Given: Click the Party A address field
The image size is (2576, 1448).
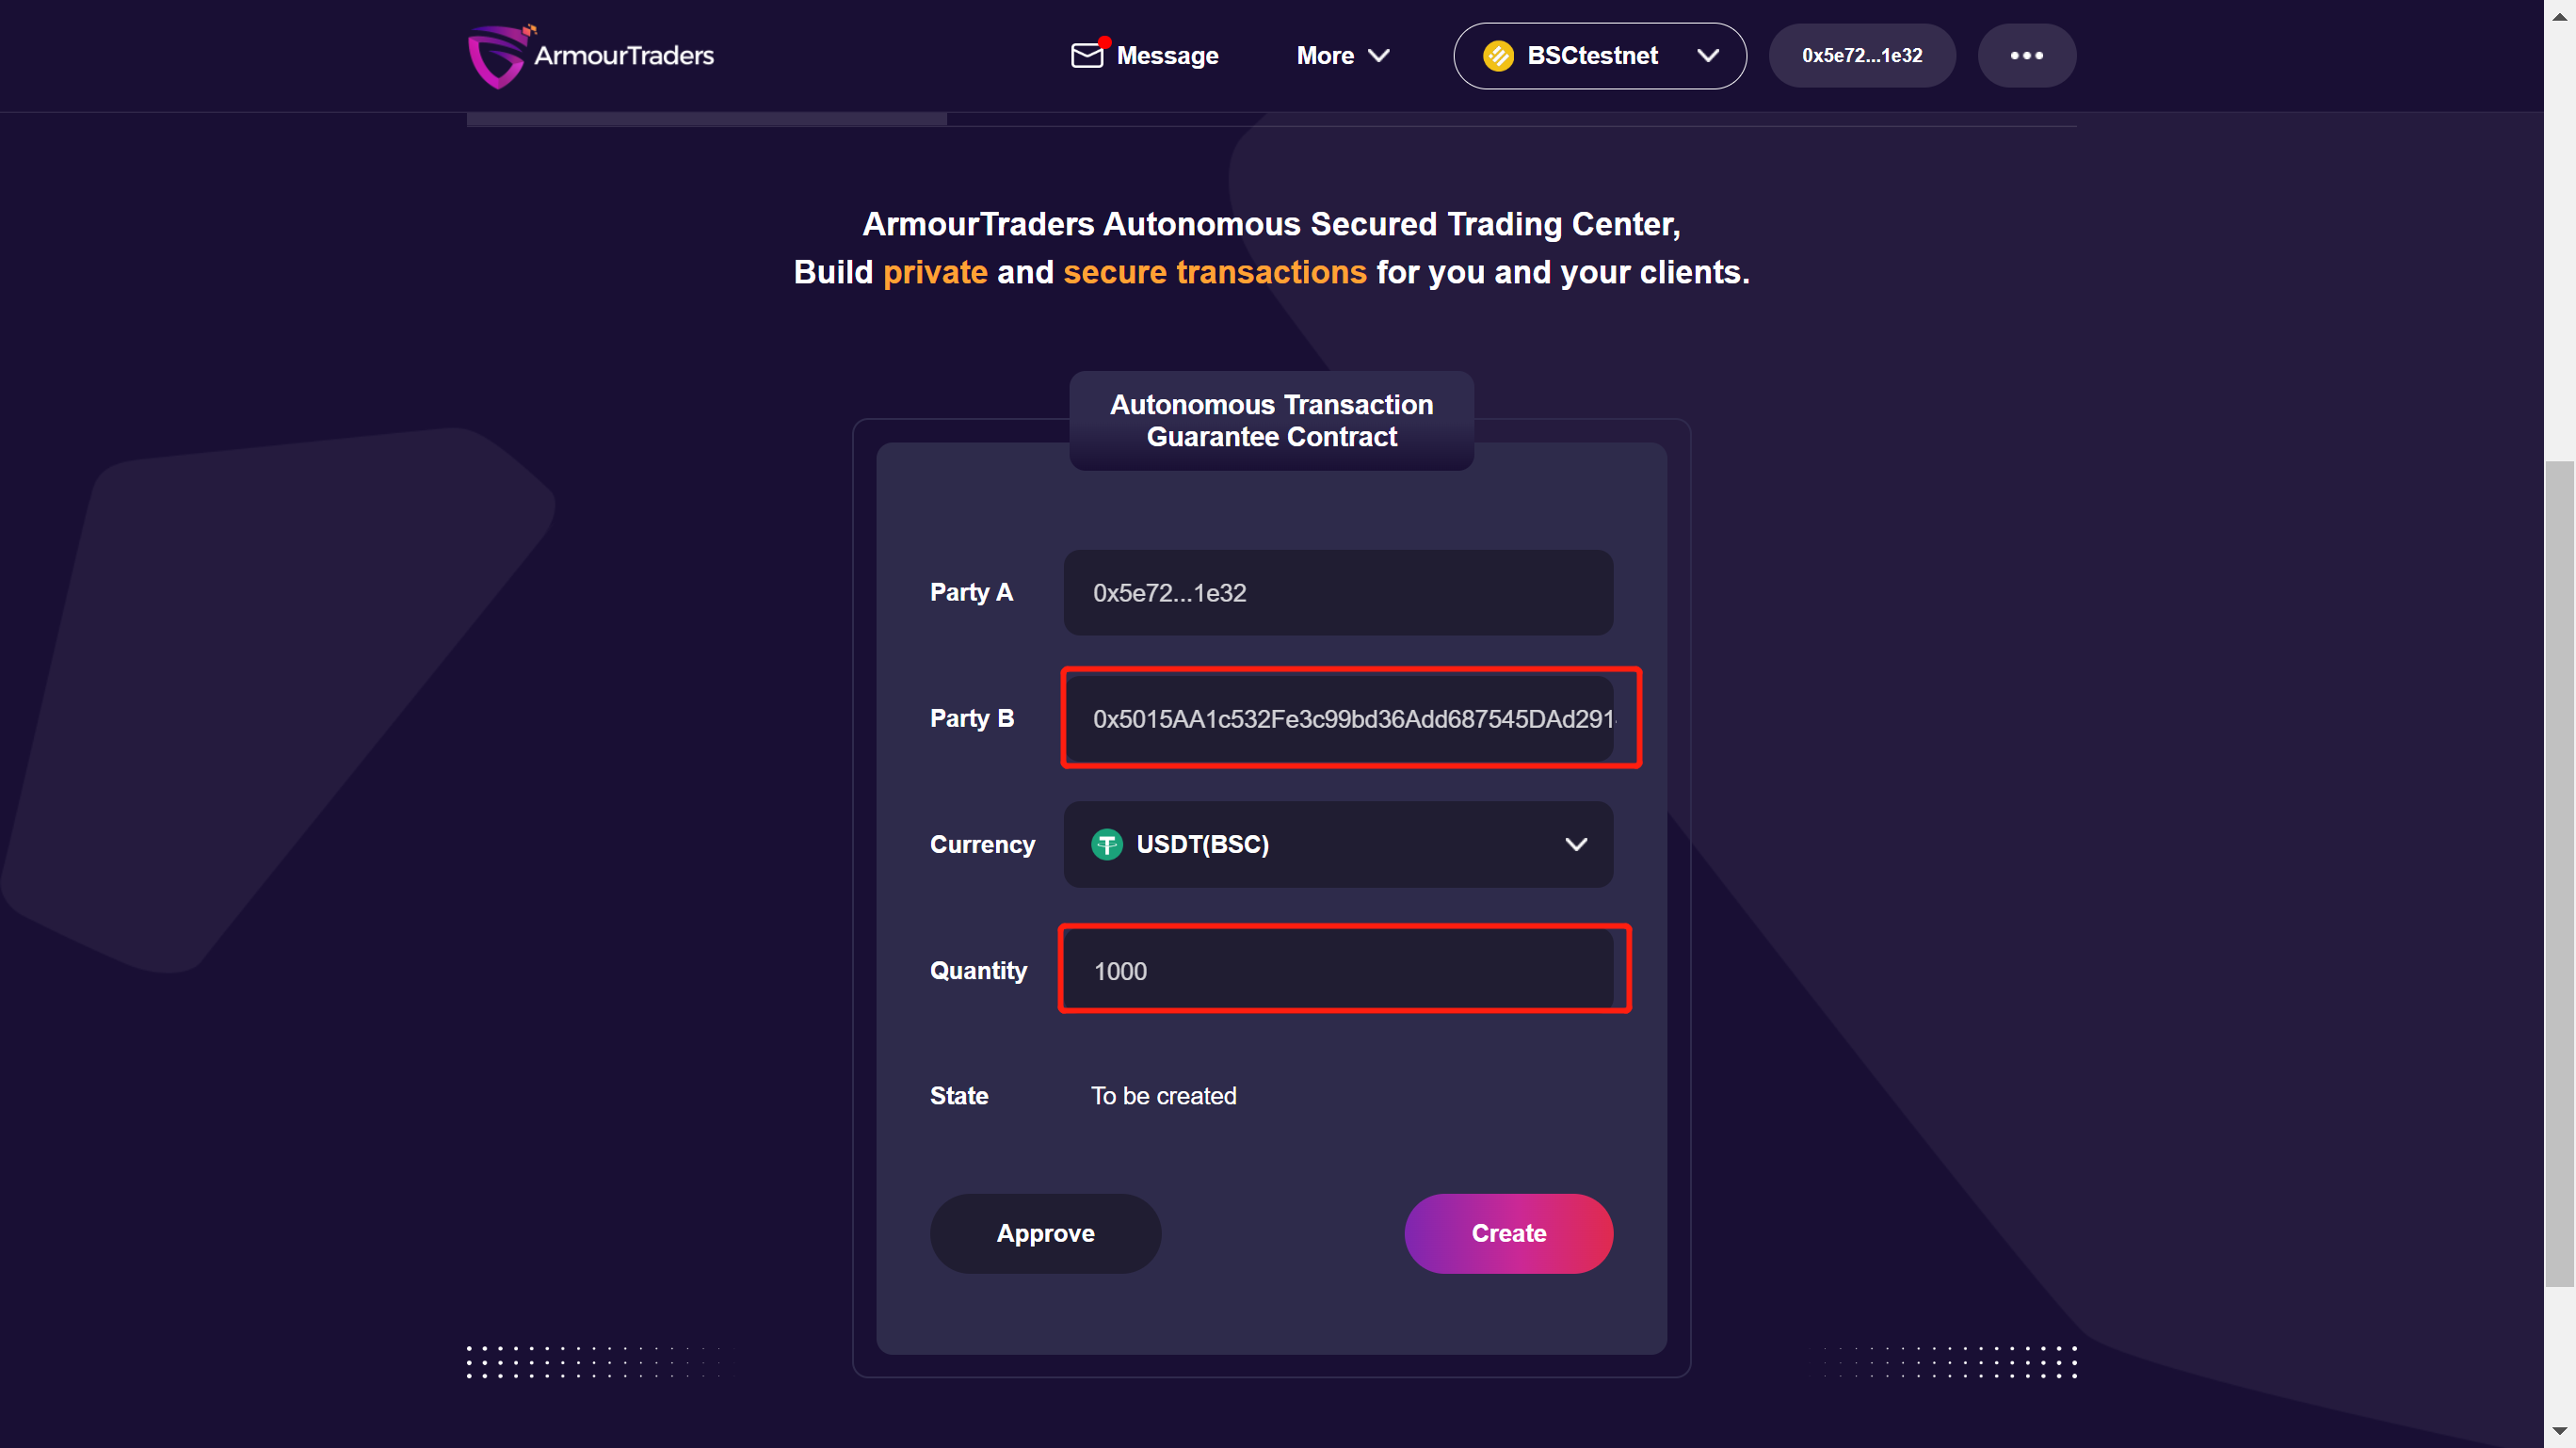Looking at the screenshot, I should 1338,593.
